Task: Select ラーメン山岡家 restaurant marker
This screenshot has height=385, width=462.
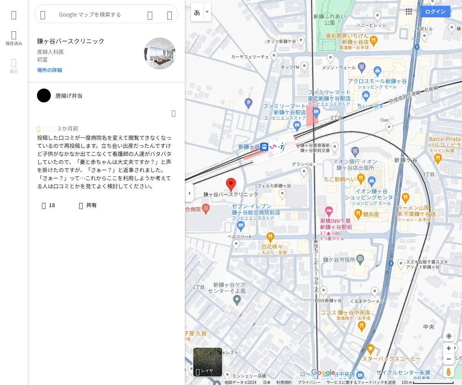Action: click(x=405, y=198)
